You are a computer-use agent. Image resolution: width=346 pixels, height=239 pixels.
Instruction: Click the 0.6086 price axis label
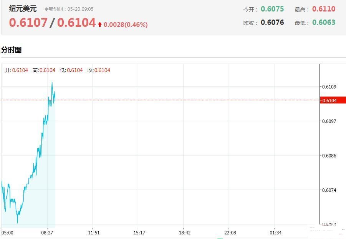click(329, 156)
